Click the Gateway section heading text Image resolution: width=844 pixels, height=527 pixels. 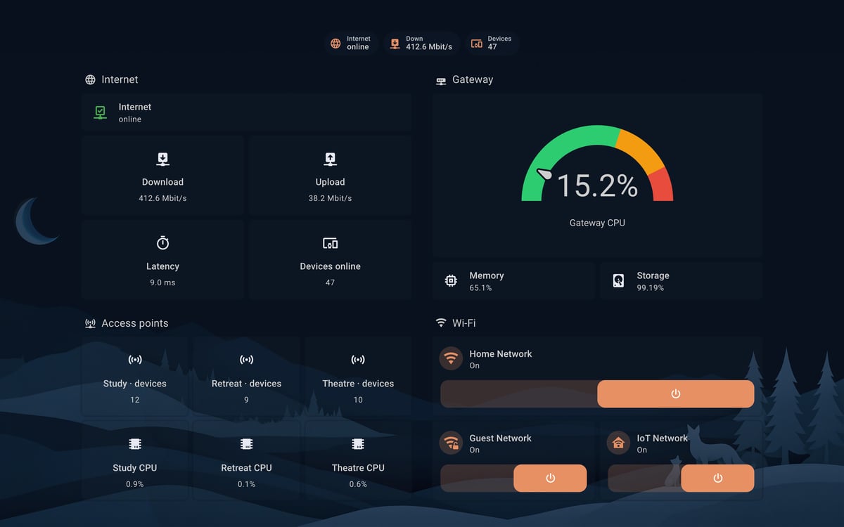[x=473, y=79]
